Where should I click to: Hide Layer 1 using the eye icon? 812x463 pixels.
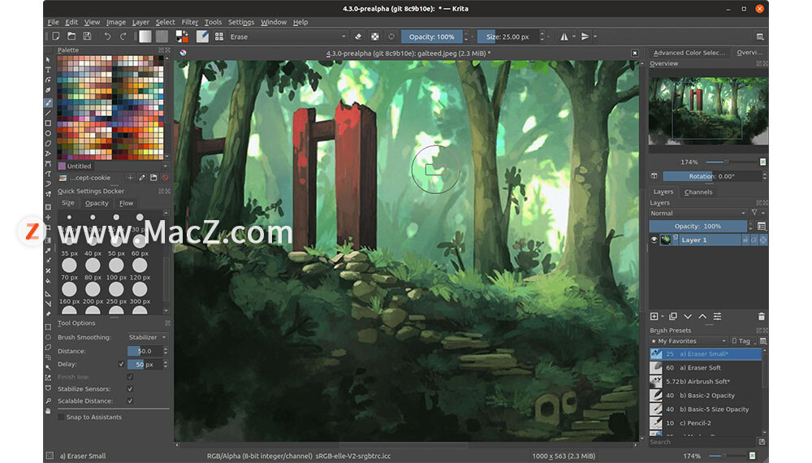point(654,240)
